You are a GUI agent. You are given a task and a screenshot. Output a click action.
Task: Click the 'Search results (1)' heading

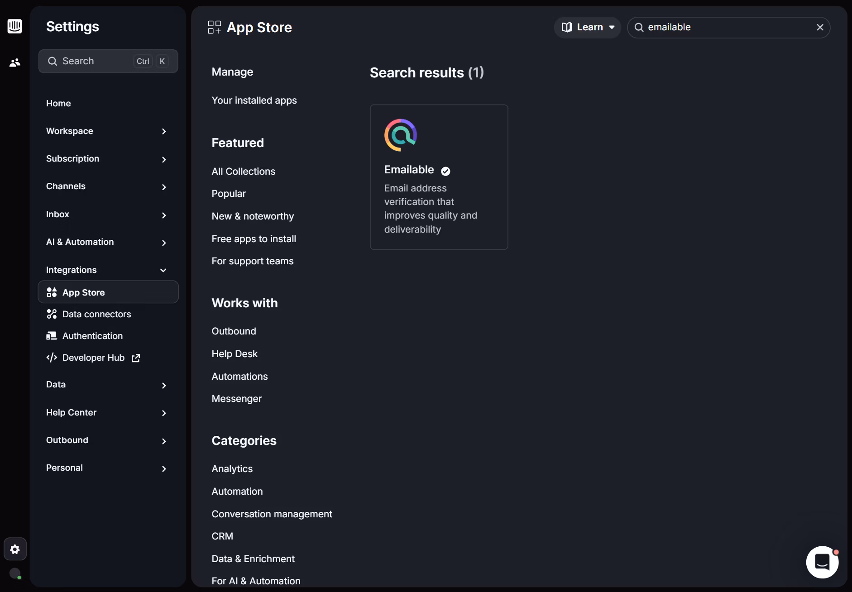point(427,73)
